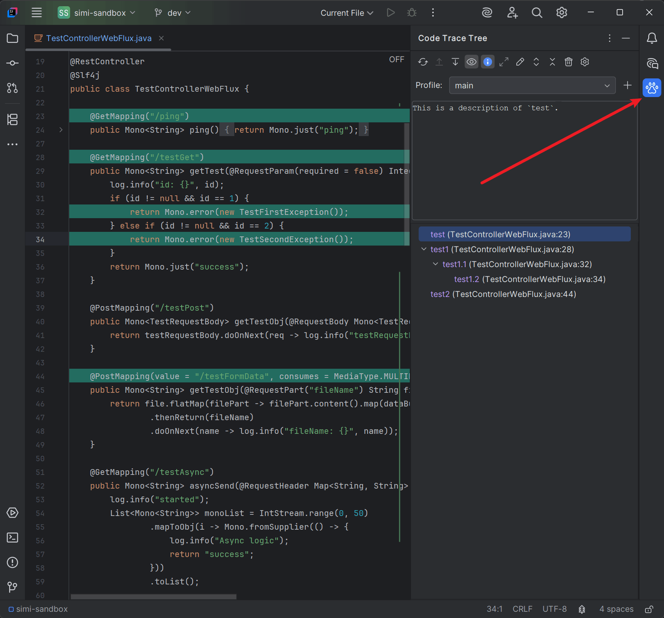Add a new profile with plus button
This screenshot has height=618, width=664.
[x=628, y=85]
